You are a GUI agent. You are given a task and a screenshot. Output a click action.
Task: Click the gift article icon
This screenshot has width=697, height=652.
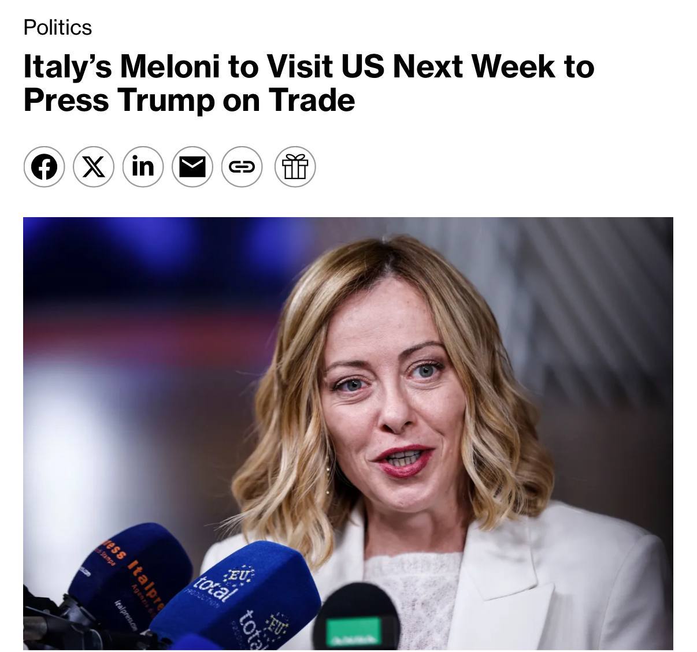[x=295, y=167]
